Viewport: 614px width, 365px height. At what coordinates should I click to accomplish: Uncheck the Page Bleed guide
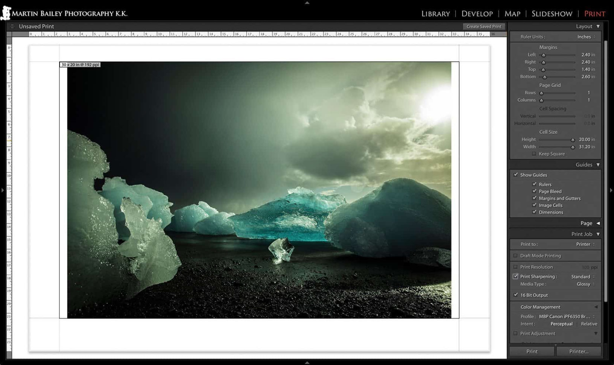click(x=534, y=191)
